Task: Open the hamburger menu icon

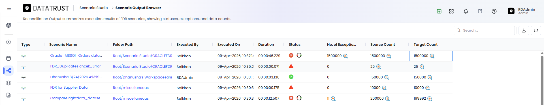Action: point(9,8)
